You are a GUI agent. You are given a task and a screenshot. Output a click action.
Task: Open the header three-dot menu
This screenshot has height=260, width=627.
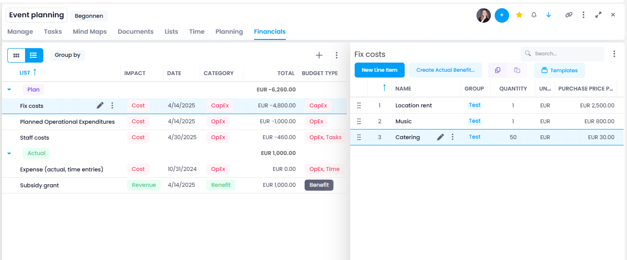click(x=583, y=15)
